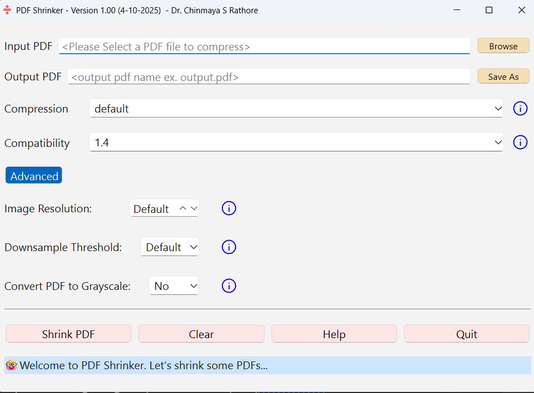Reset the form using Clear button
Viewport: 534px width, 393px height.
tap(201, 334)
